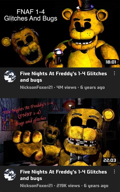This screenshot has width=120, height=192.
Task: Open channel avatar beside the 4M views video
Action: 10,76
